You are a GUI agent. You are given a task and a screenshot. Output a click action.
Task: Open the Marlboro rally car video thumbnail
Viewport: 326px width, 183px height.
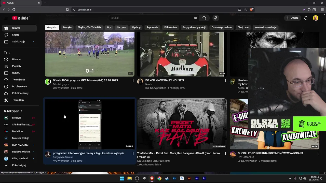[182, 54]
